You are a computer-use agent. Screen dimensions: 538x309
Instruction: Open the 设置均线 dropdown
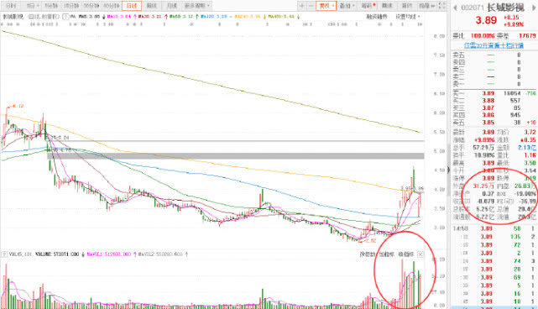(x=408, y=17)
